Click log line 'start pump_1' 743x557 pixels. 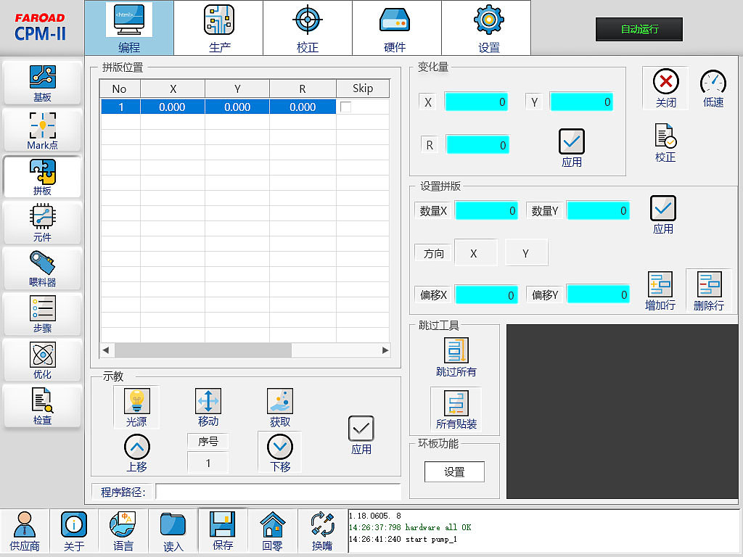click(403, 539)
